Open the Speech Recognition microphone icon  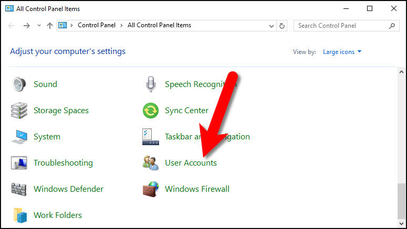(151, 84)
